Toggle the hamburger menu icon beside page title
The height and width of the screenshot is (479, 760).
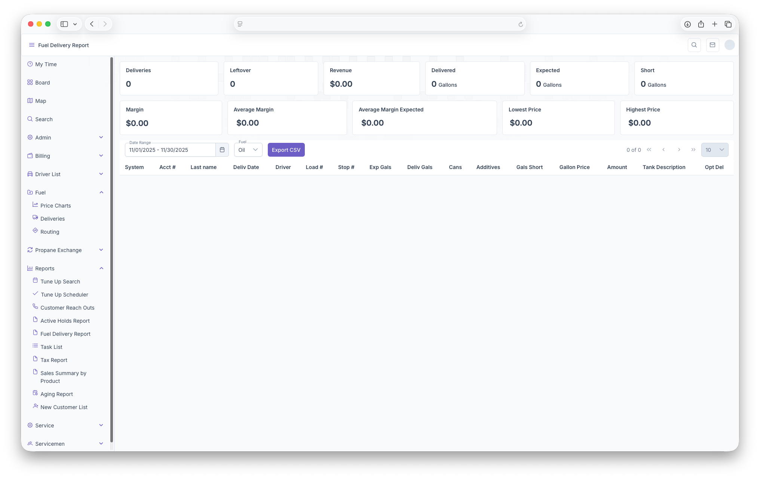[x=32, y=45]
